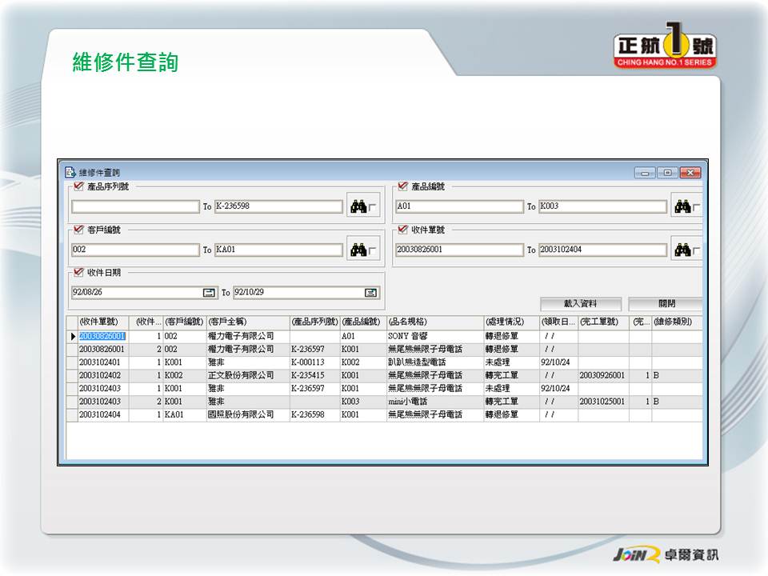Click the 客戶全稱 column header
768x576 pixels.
tap(246, 322)
